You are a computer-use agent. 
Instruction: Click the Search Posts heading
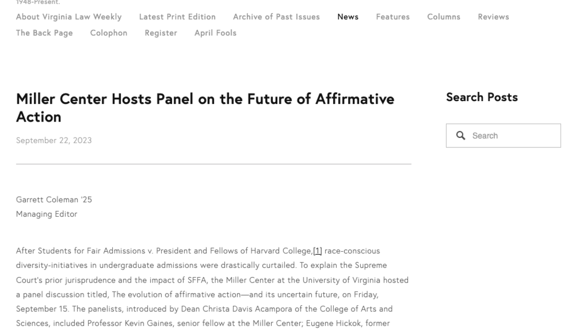[482, 97]
